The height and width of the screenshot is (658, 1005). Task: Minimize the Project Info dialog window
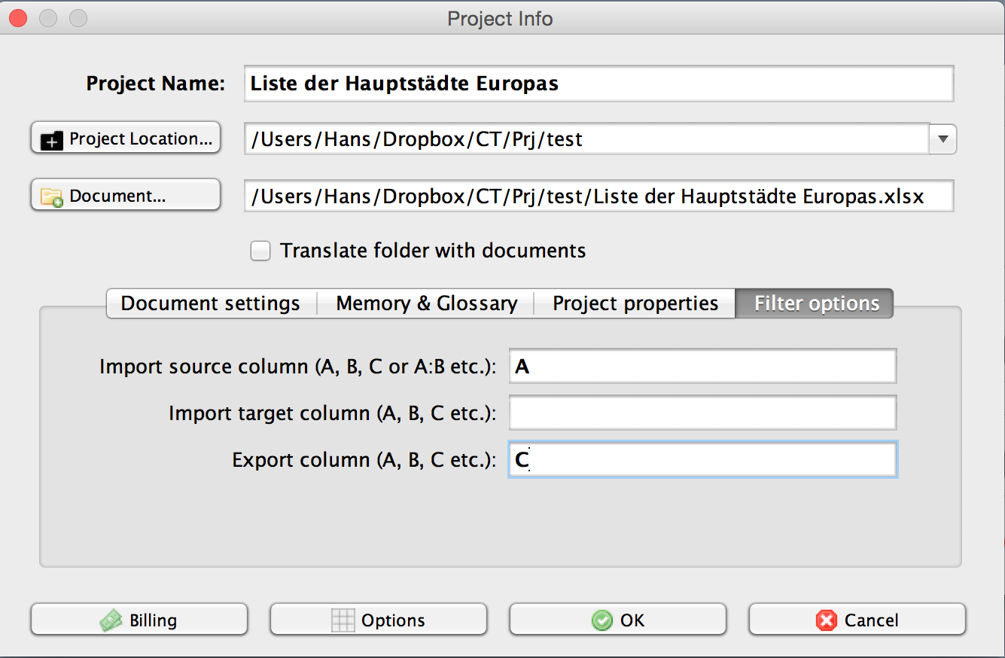pos(49,17)
